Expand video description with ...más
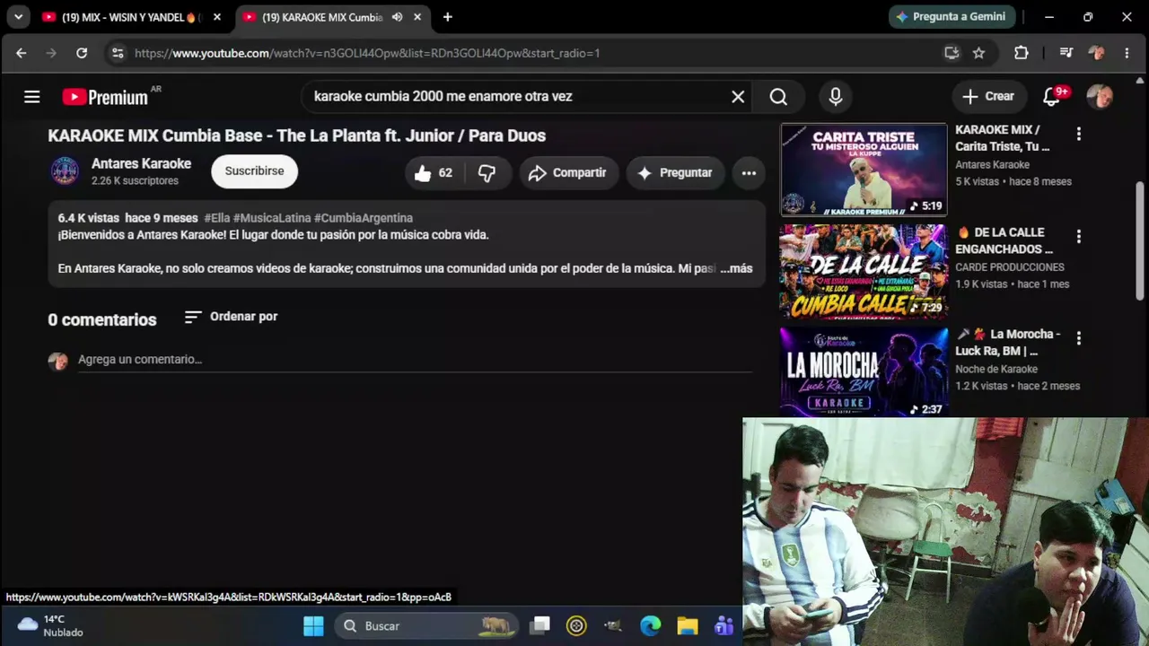Image resolution: width=1149 pixels, height=646 pixels. 736,268
